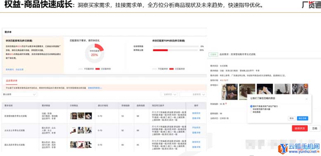The height and width of the screenshot is (156, 321).
Task: Open the middle filter dropdown above the table
Action: click(x=169, y=95)
